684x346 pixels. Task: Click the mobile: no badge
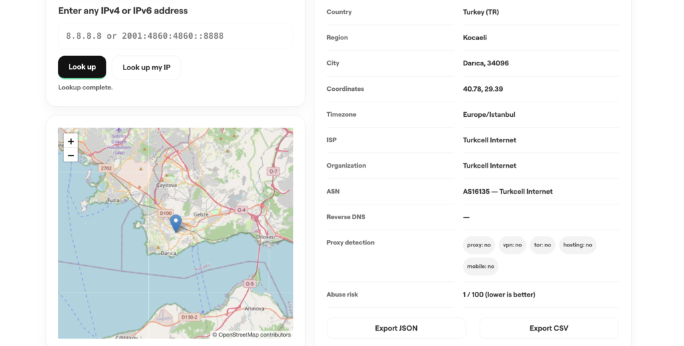pos(480,266)
